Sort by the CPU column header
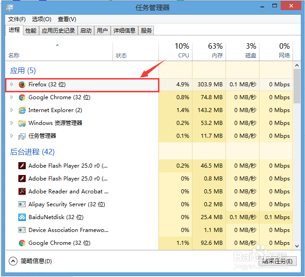 pos(175,51)
